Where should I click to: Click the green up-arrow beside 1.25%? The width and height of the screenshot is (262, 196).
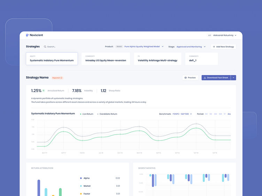coord(44,91)
